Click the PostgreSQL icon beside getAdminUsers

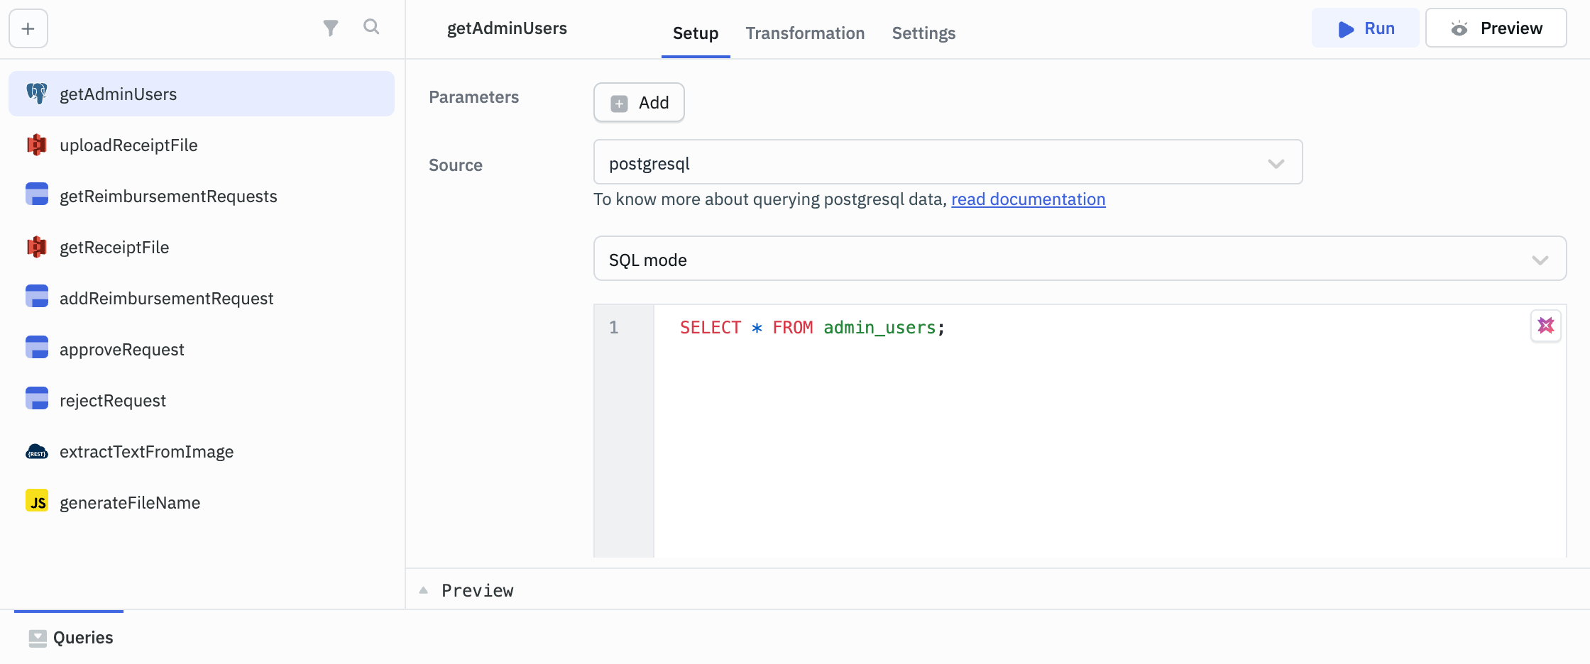(36, 93)
